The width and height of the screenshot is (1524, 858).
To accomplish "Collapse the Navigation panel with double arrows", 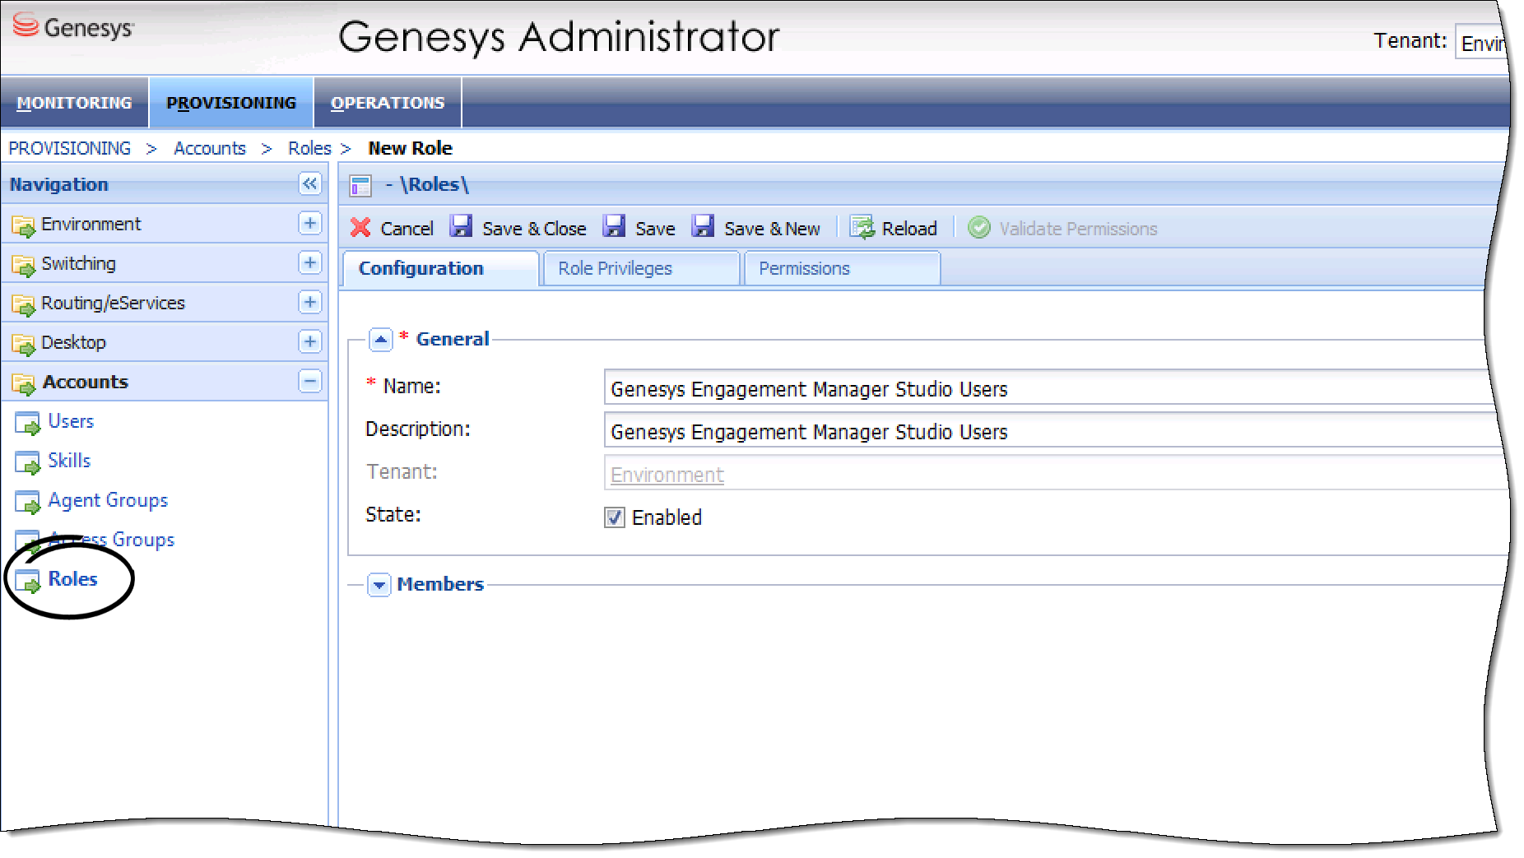I will [309, 184].
